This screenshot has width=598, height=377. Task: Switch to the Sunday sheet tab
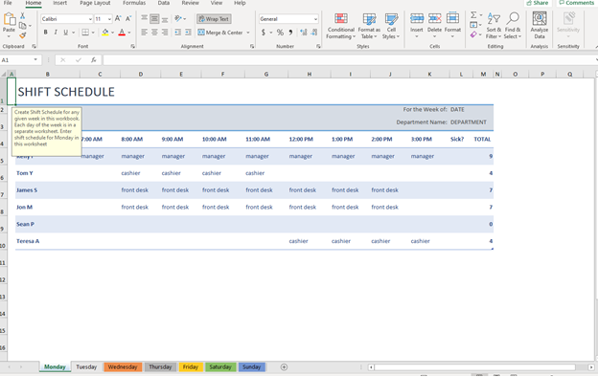251,367
